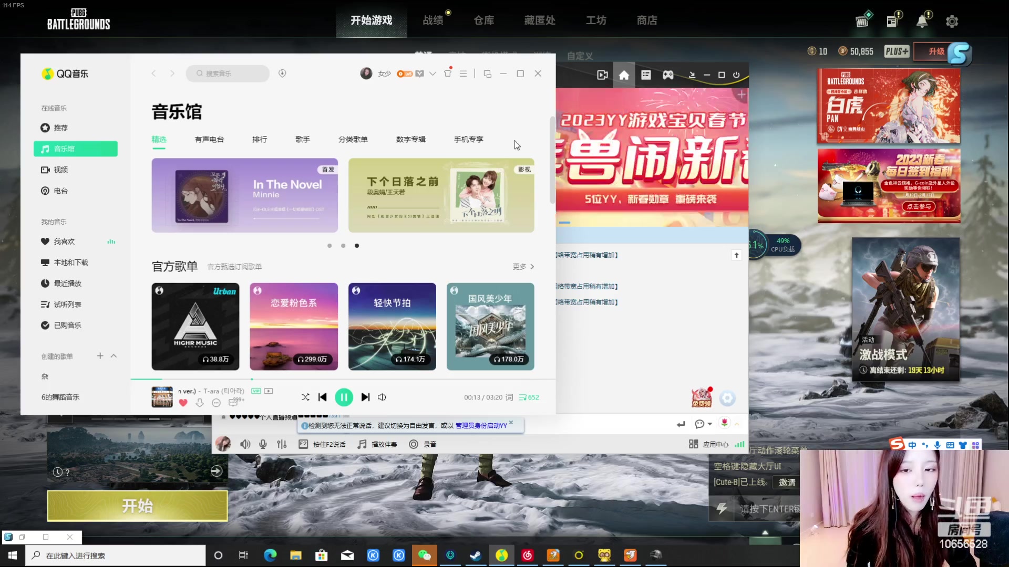
Task: Focus the QQ Music search field
Action: coord(228,73)
